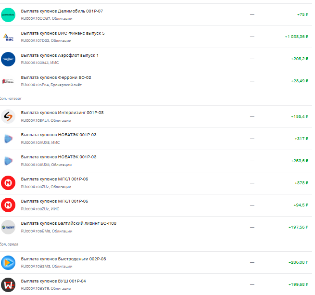
Task: Click the +155,4 ₽ amount
Action: 300,116
